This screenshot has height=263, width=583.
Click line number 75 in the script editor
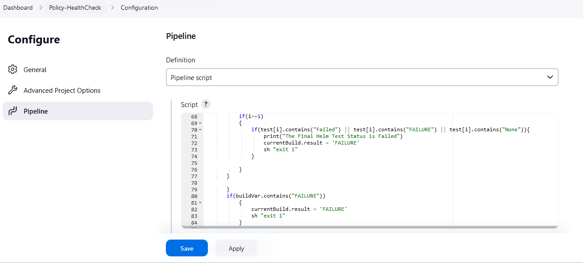tap(193, 163)
